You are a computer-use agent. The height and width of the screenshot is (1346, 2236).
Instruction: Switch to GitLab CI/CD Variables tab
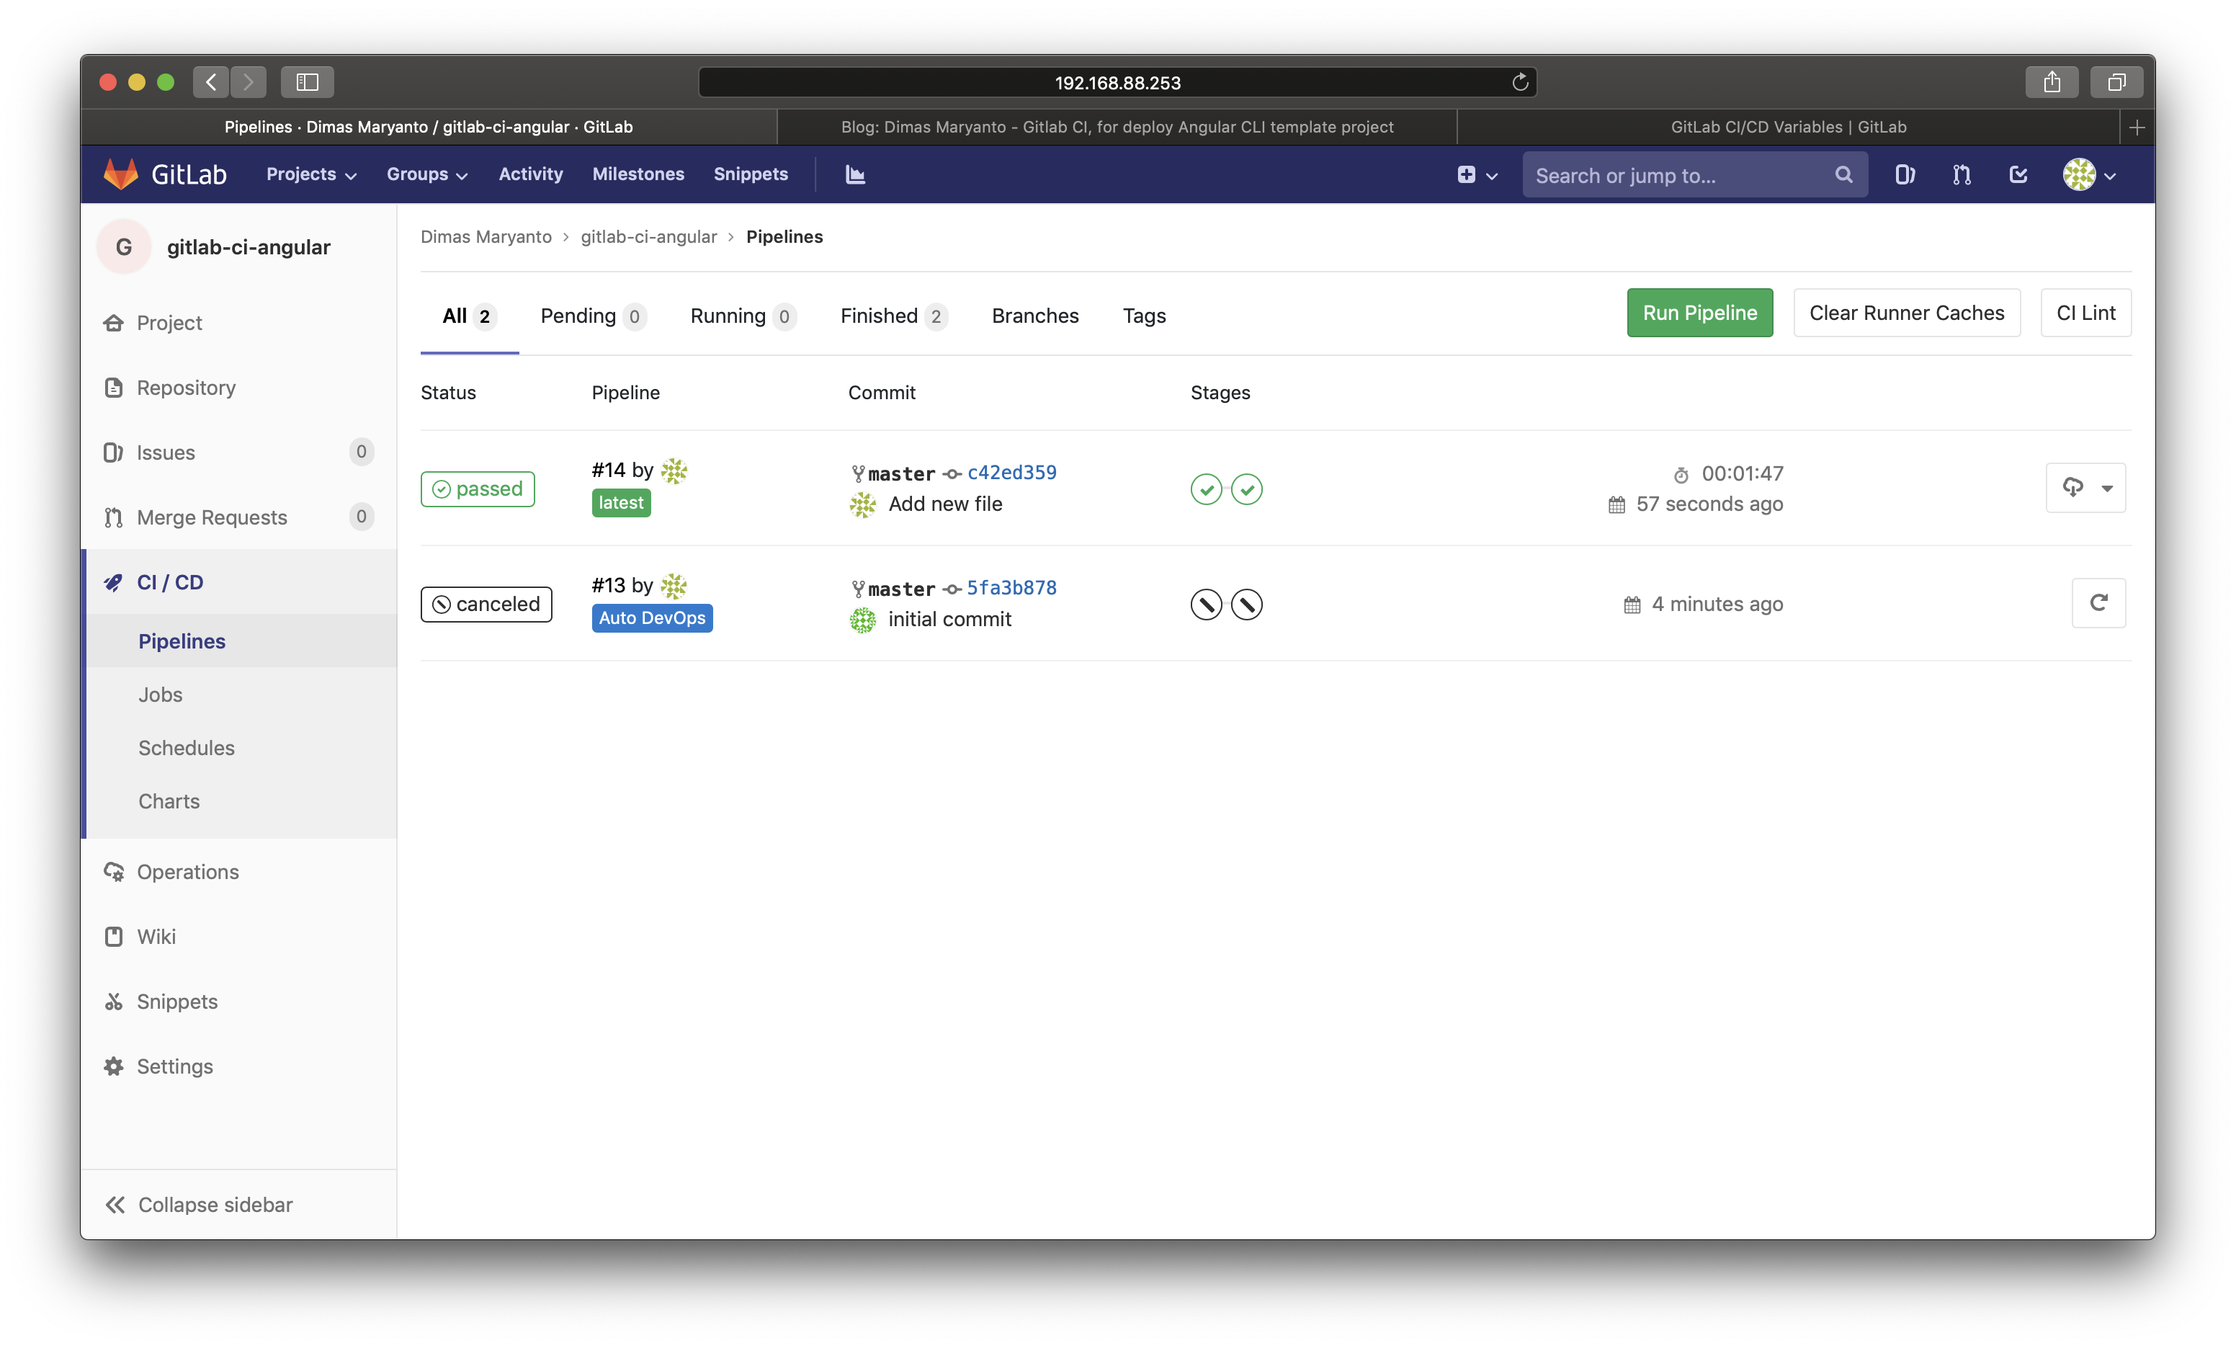(x=1788, y=127)
